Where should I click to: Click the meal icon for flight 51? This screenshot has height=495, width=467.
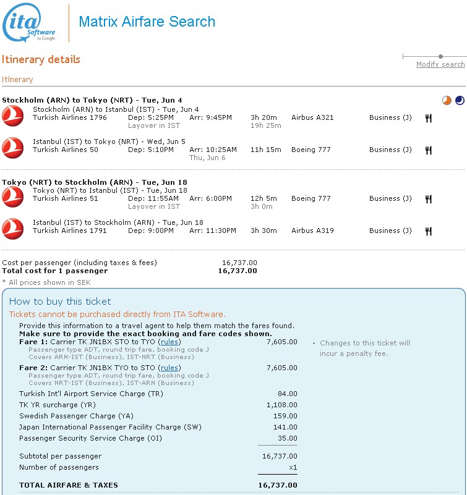pos(428,199)
